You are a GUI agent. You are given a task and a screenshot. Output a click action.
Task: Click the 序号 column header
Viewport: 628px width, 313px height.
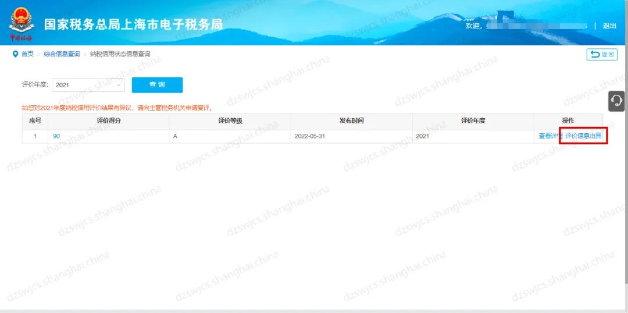click(x=35, y=120)
